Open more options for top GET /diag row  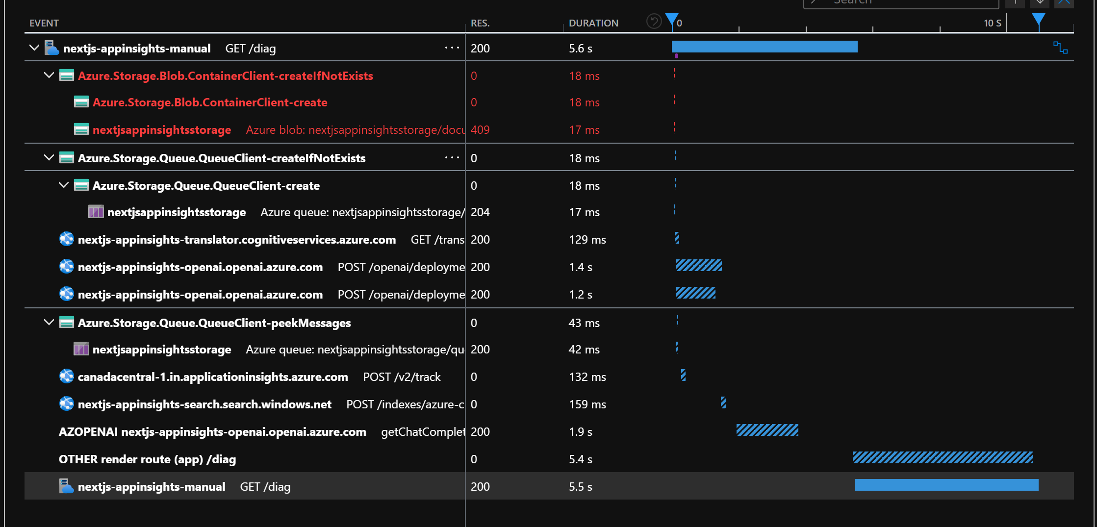(452, 48)
